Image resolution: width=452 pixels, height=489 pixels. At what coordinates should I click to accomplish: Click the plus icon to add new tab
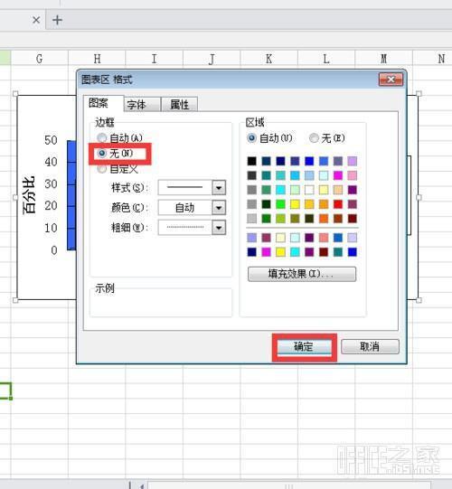tap(57, 20)
